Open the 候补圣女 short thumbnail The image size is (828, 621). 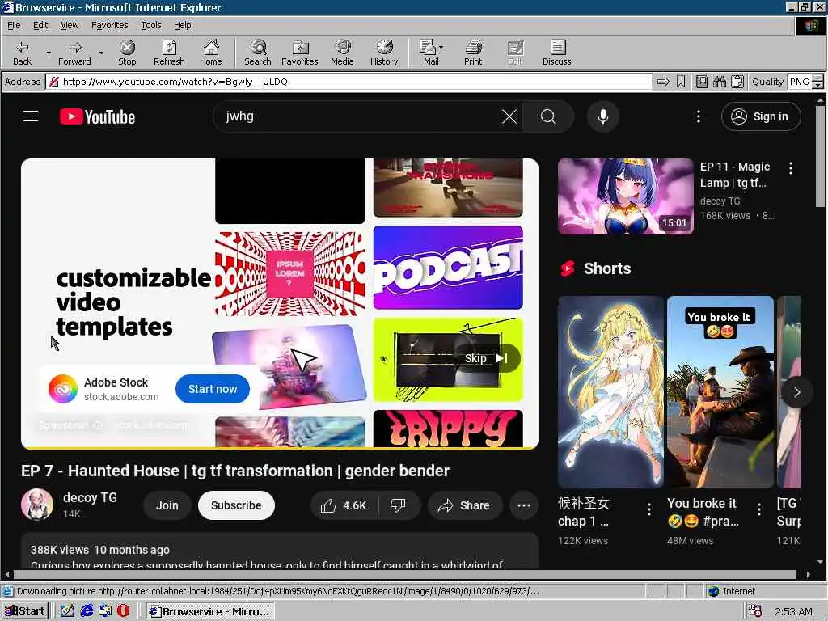point(610,392)
